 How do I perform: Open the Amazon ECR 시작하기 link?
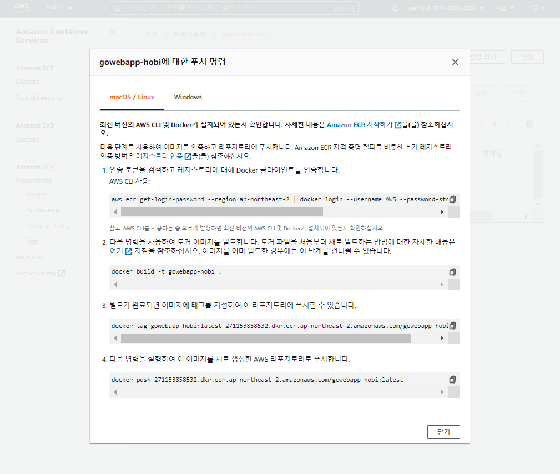(364, 125)
